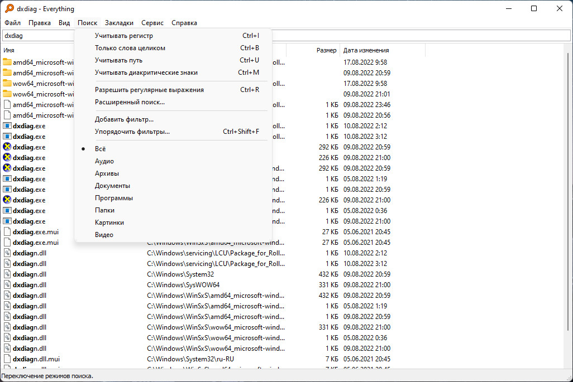Click the wow64 folder icon dated 09.08.2022 21:01
Image resolution: width=573 pixels, height=382 pixels.
pos(7,94)
